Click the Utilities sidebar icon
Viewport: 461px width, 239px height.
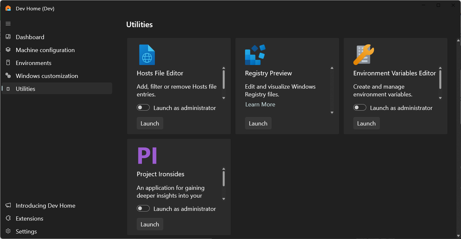(x=8, y=89)
